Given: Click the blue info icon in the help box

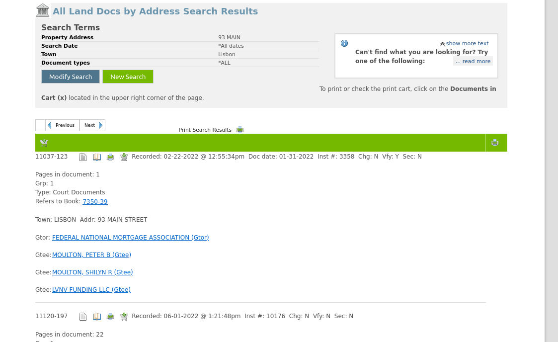Looking at the screenshot, I should point(344,43).
